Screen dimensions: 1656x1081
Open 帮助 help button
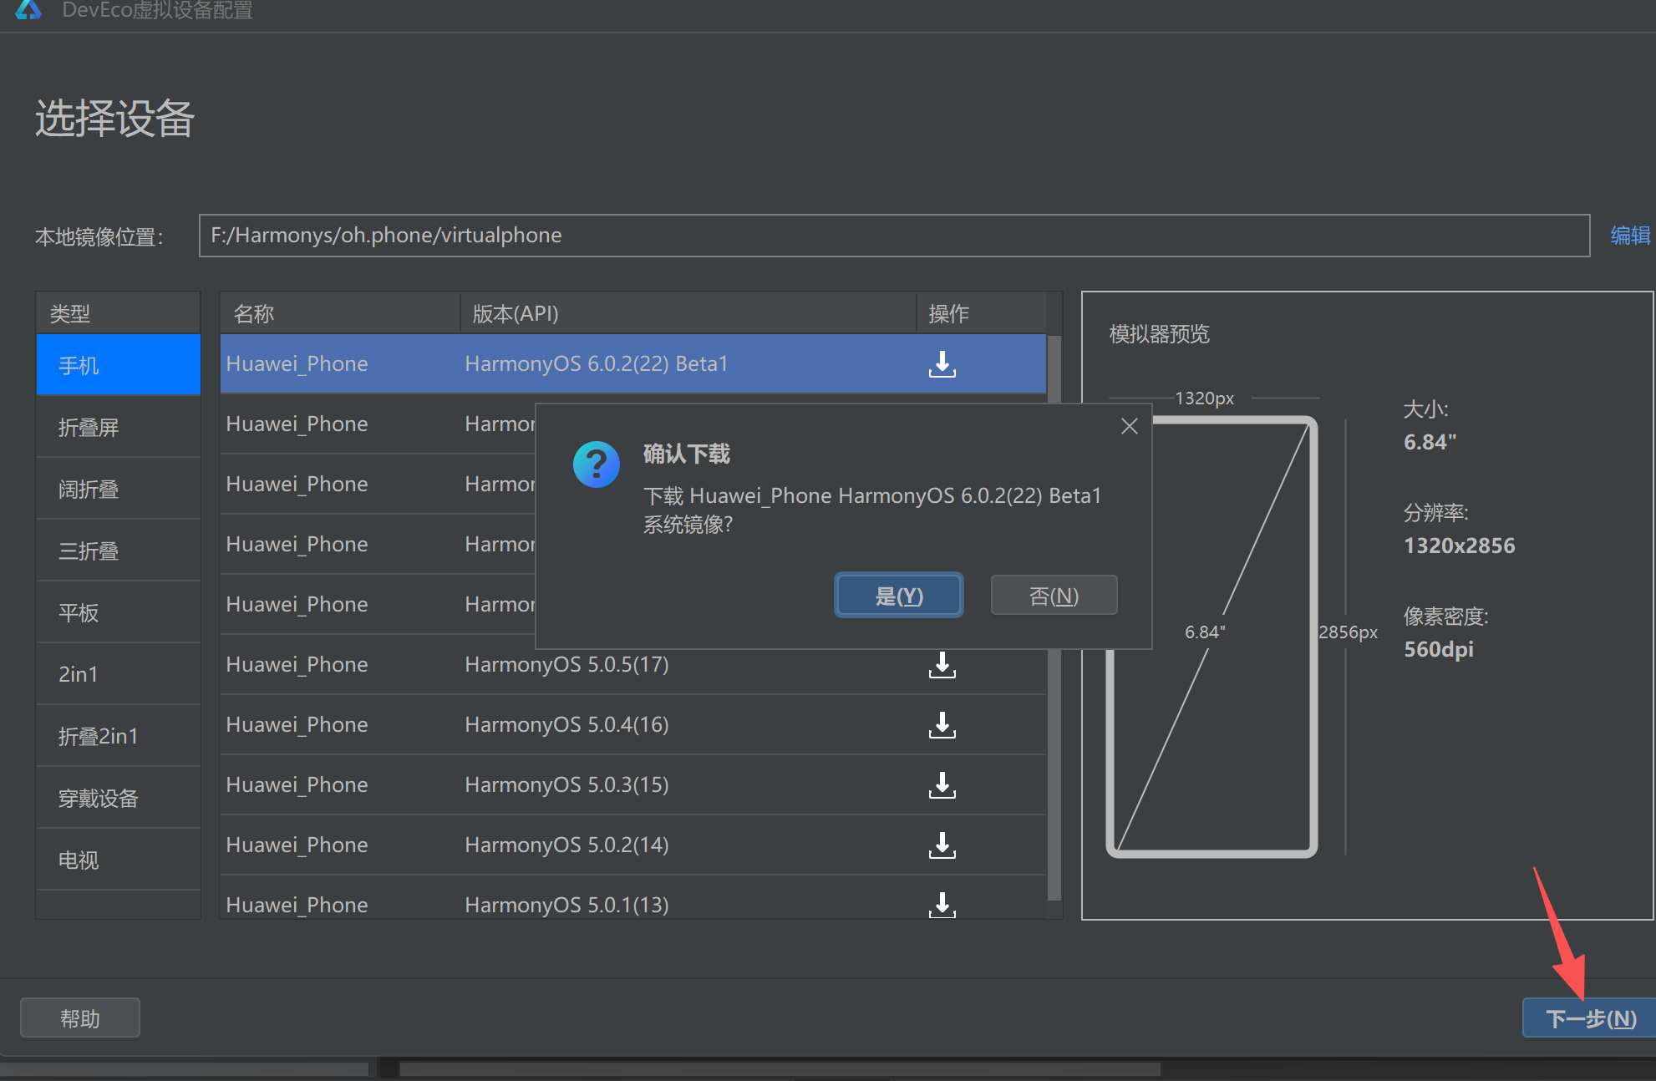point(80,1018)
